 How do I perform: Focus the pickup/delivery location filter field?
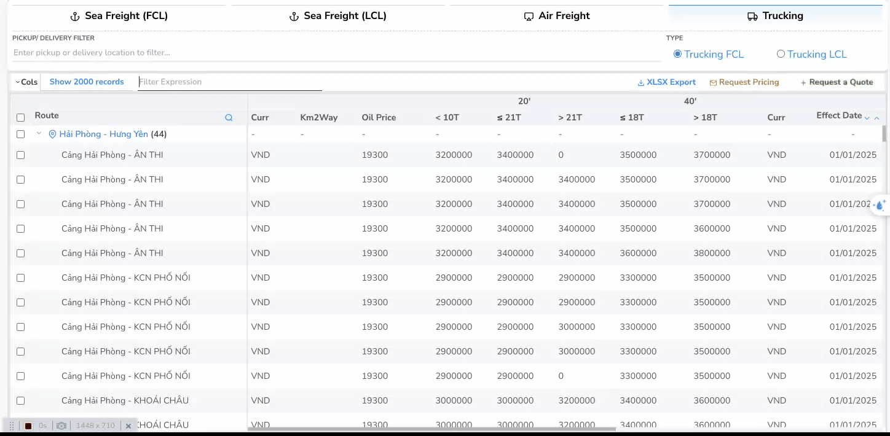(335, 53)
